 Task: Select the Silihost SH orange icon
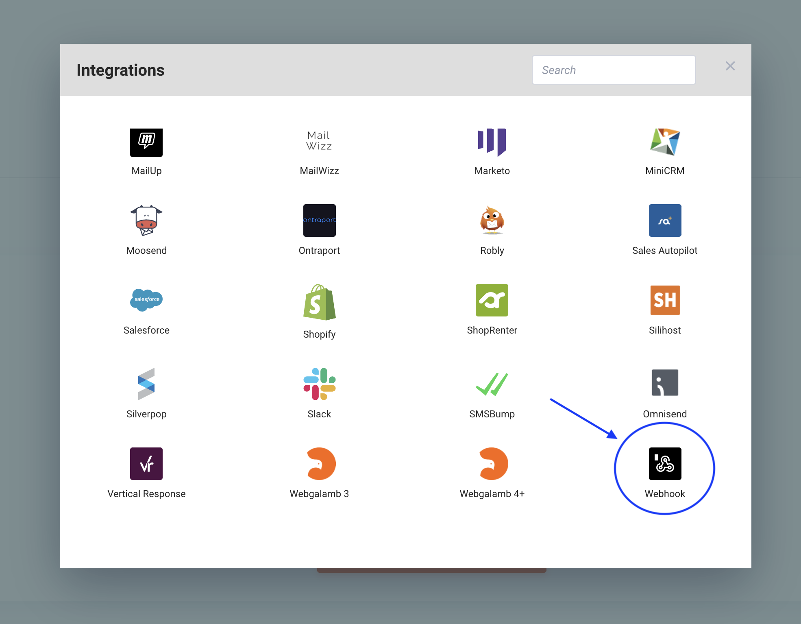pyautogui.click(x=665, y=300)
